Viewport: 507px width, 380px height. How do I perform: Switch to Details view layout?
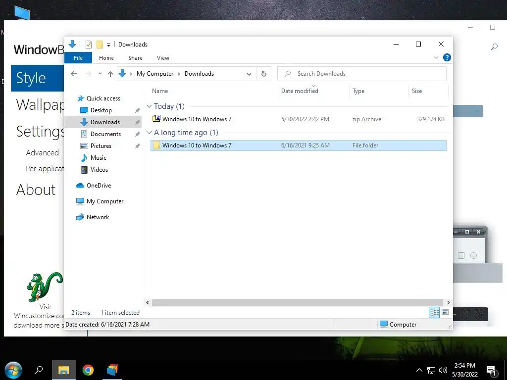pos(434,313)
